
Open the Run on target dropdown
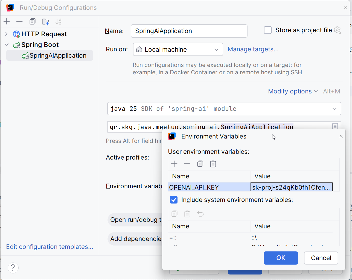[x=178, y=49]
